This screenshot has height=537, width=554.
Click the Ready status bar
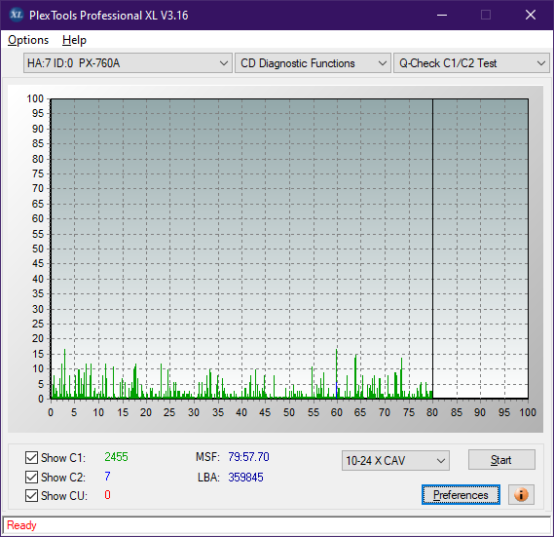click(x=277, y=525)
